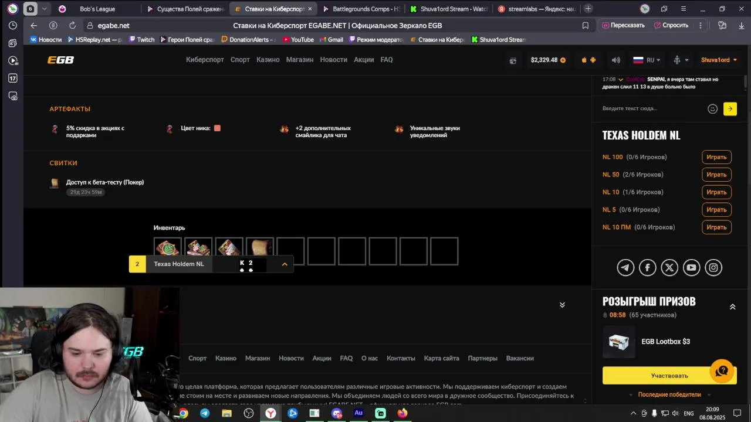Click the Участвовать giveaway button
The width and height of the screenshot is (751, 422).
tap(669, 376)
